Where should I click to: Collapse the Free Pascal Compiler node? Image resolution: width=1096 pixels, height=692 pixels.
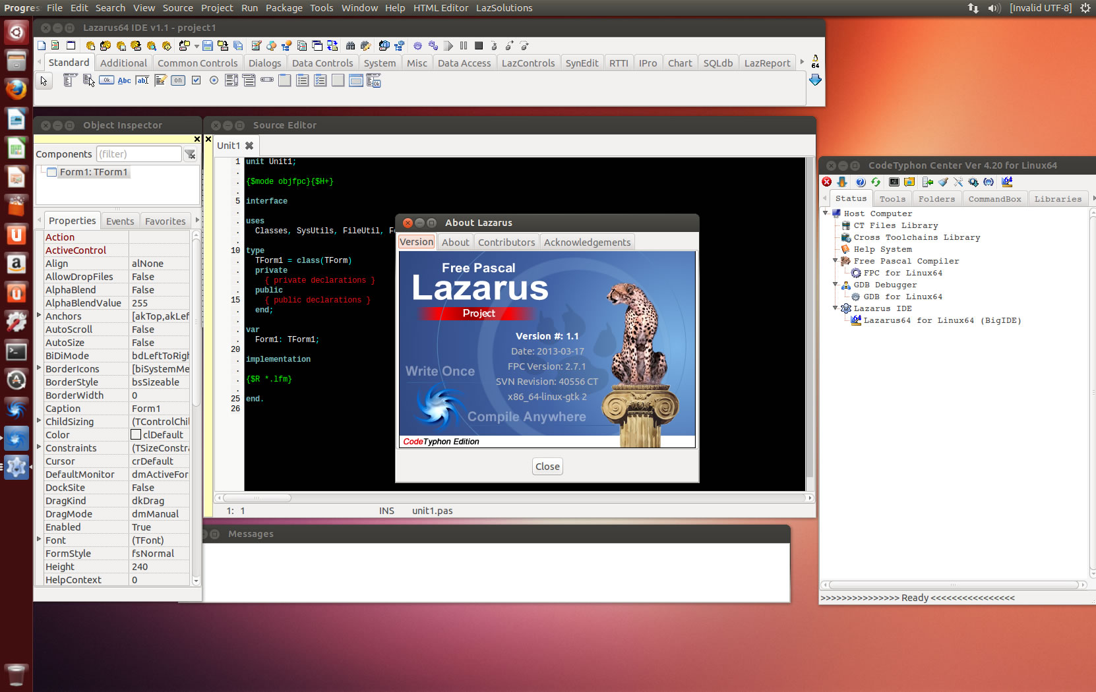(x=835, y=260)
